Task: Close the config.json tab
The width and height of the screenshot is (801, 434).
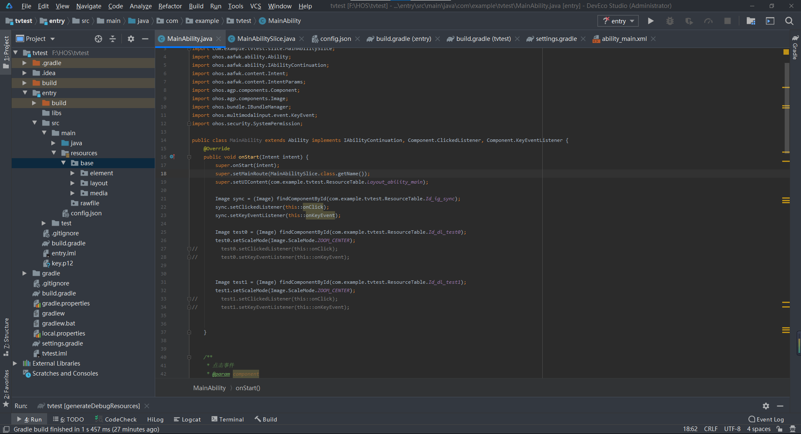Action: [x=358, y=39]
